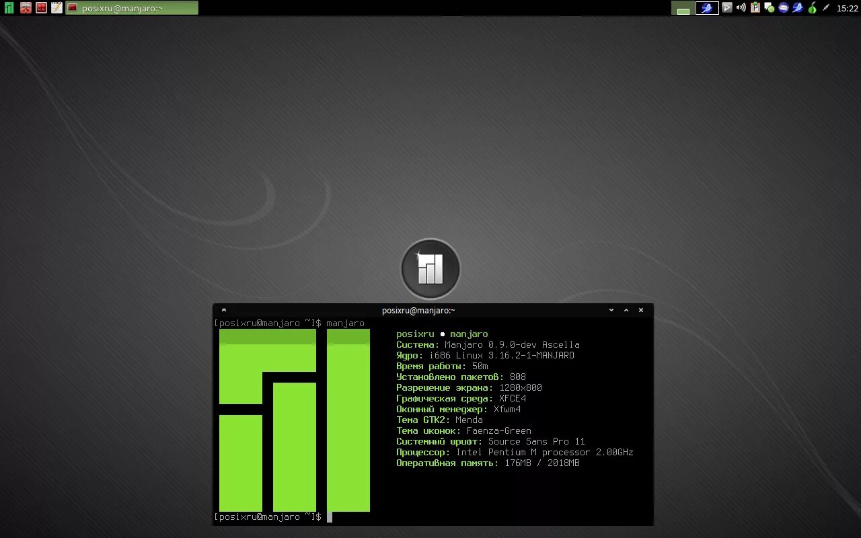This screenshot has width=861, height=538.
Task: Open terminal window menu at title bar left
Action: click(224, 310)
